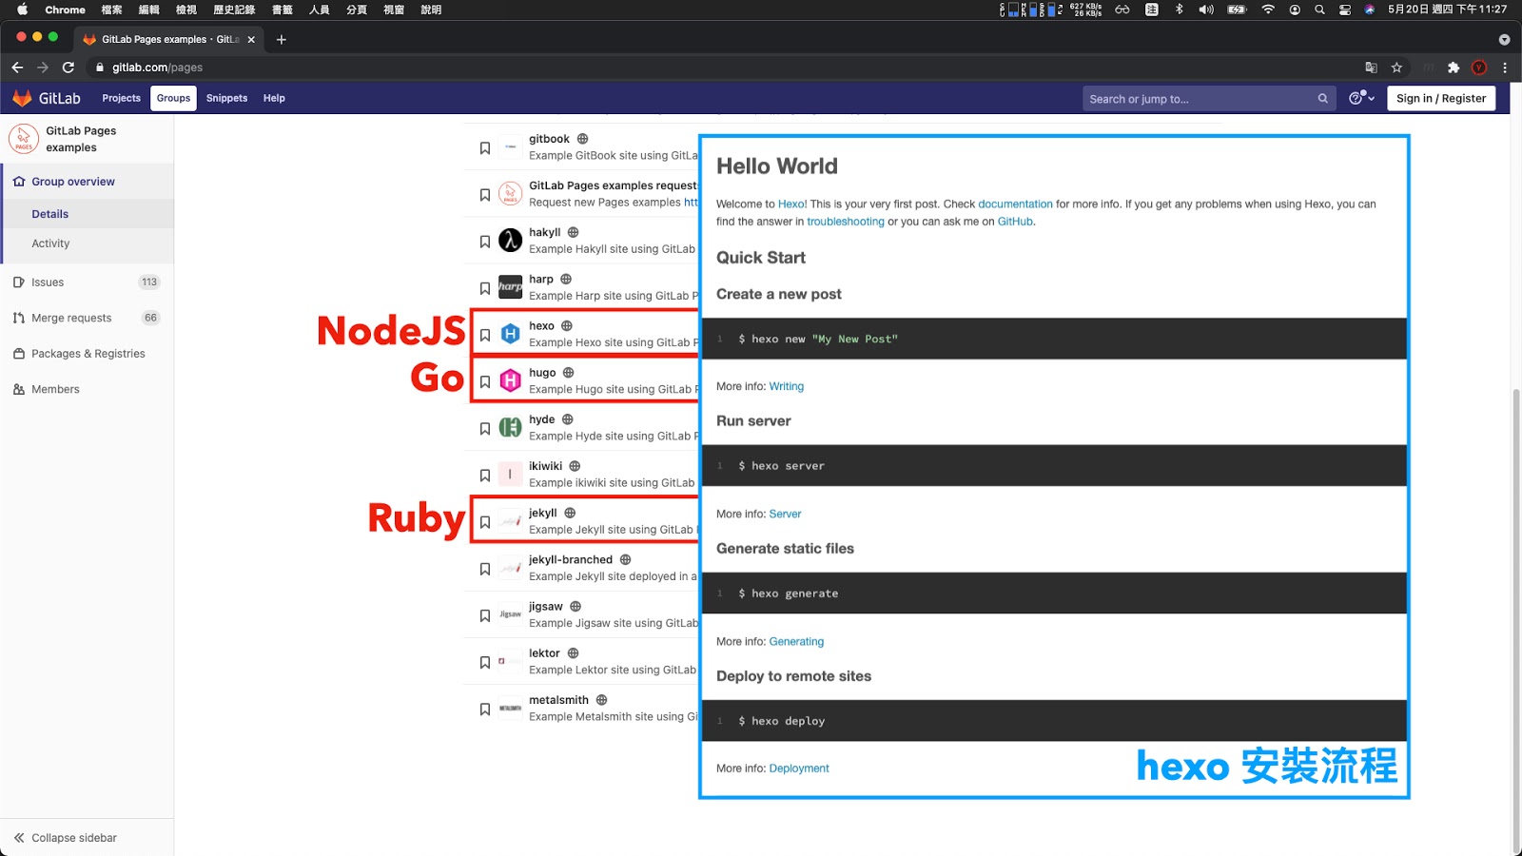Follow the Generating link
The image size is (1522, 856).
pos(796,642)
